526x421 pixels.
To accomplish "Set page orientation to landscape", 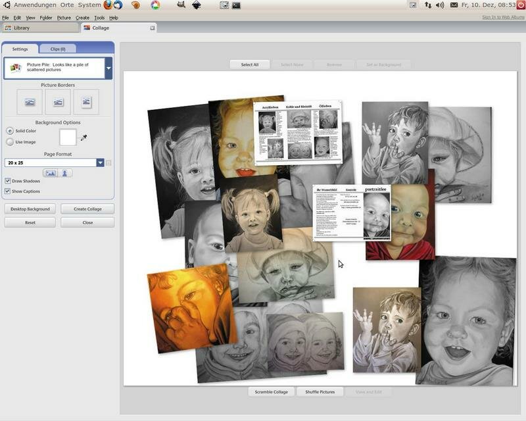I will 51,173.
